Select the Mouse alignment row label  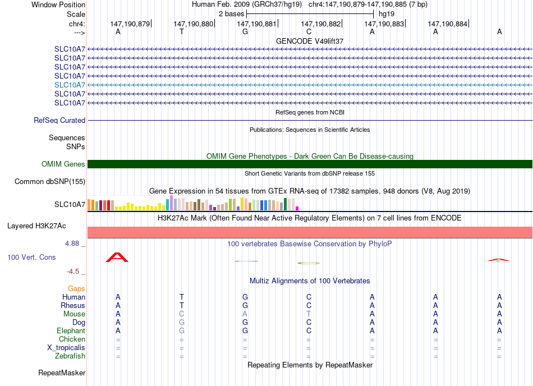pyautogui.click(x=74, y=314)
